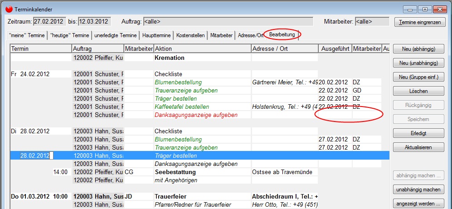The height and width of the screenshot is (209, 452).
Task: Maximize the Terminkalender window
Action: pyautogui.click(x=425, y=9)
